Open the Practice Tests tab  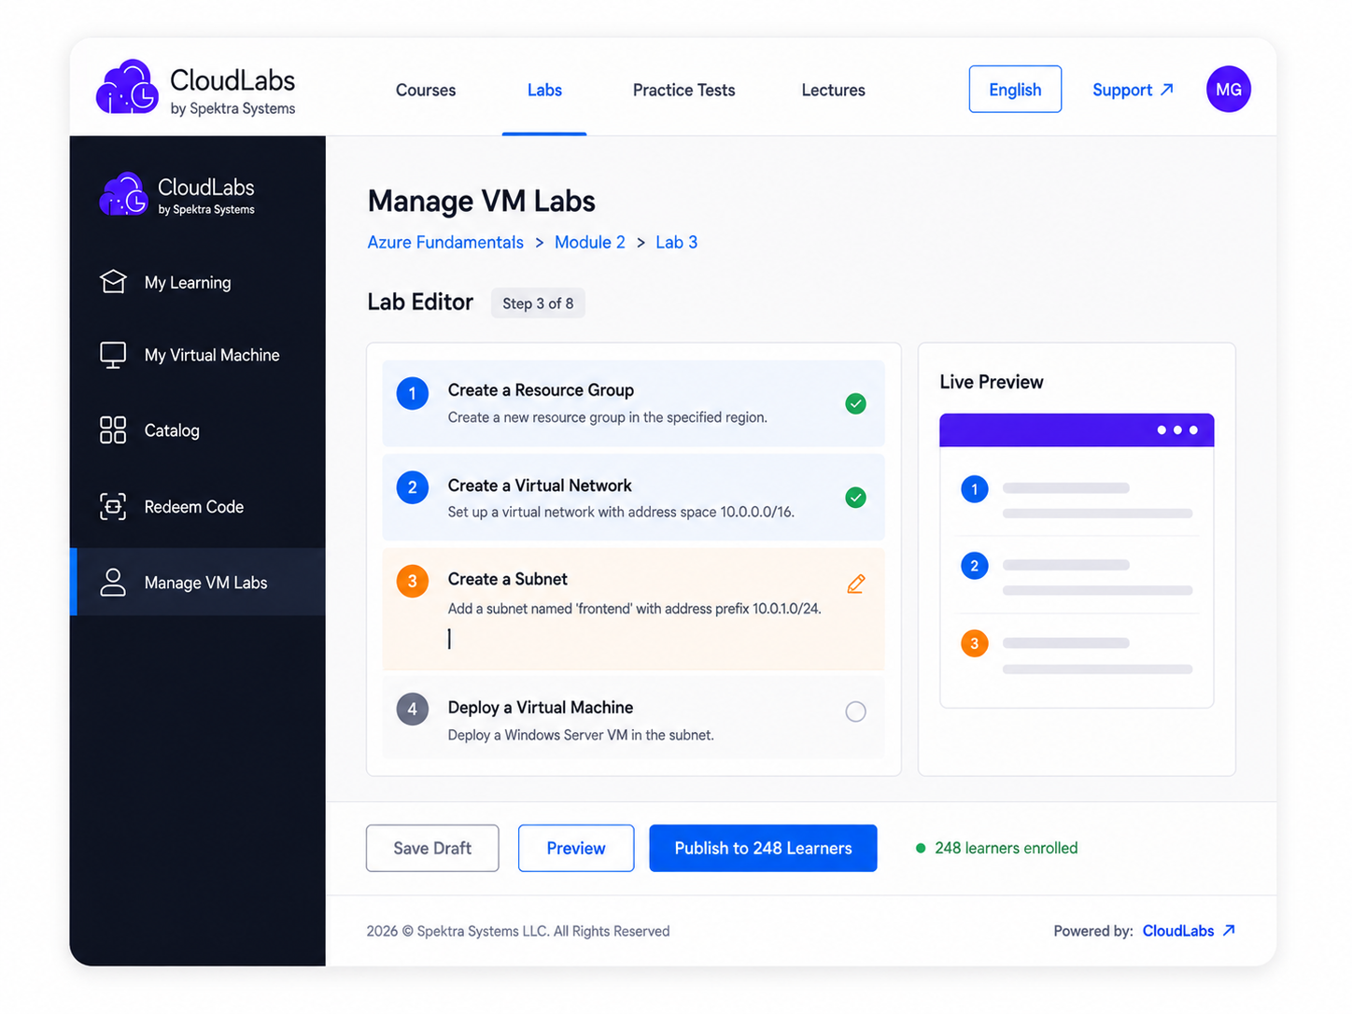(683, 90)
